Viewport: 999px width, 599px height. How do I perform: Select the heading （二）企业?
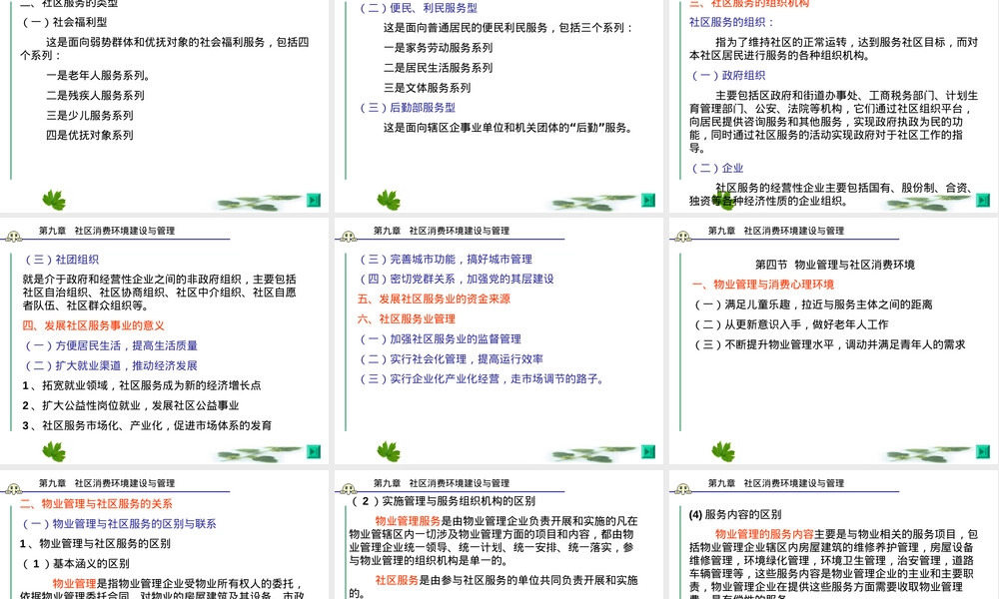[x=716, y=169]
